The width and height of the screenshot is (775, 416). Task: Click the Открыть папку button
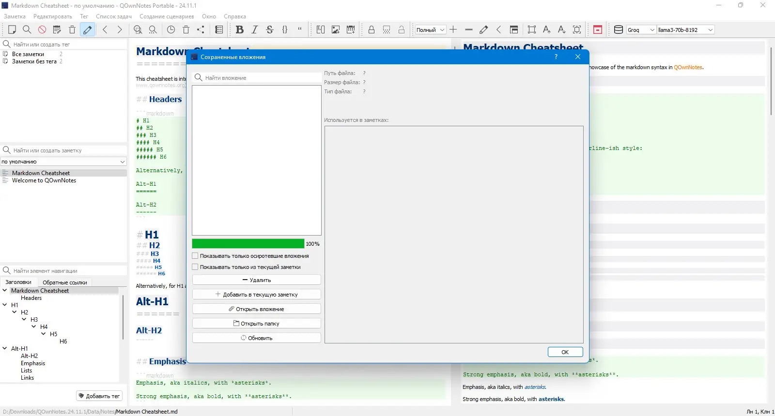pos(257,324)
